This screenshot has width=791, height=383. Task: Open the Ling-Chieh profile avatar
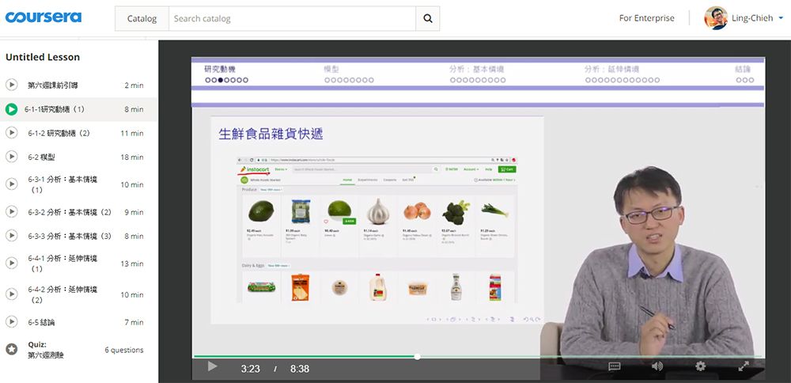click(x=716, y=18)
